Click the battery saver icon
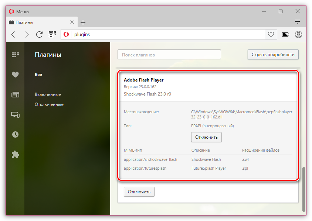Screen dimensions: 312x221 286,35
